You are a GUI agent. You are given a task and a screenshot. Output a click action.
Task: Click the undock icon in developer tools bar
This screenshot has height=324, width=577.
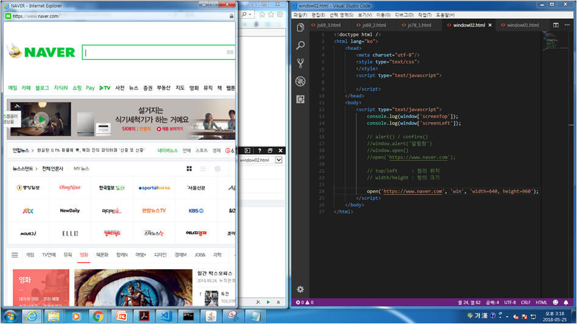[x=270, y=150]
